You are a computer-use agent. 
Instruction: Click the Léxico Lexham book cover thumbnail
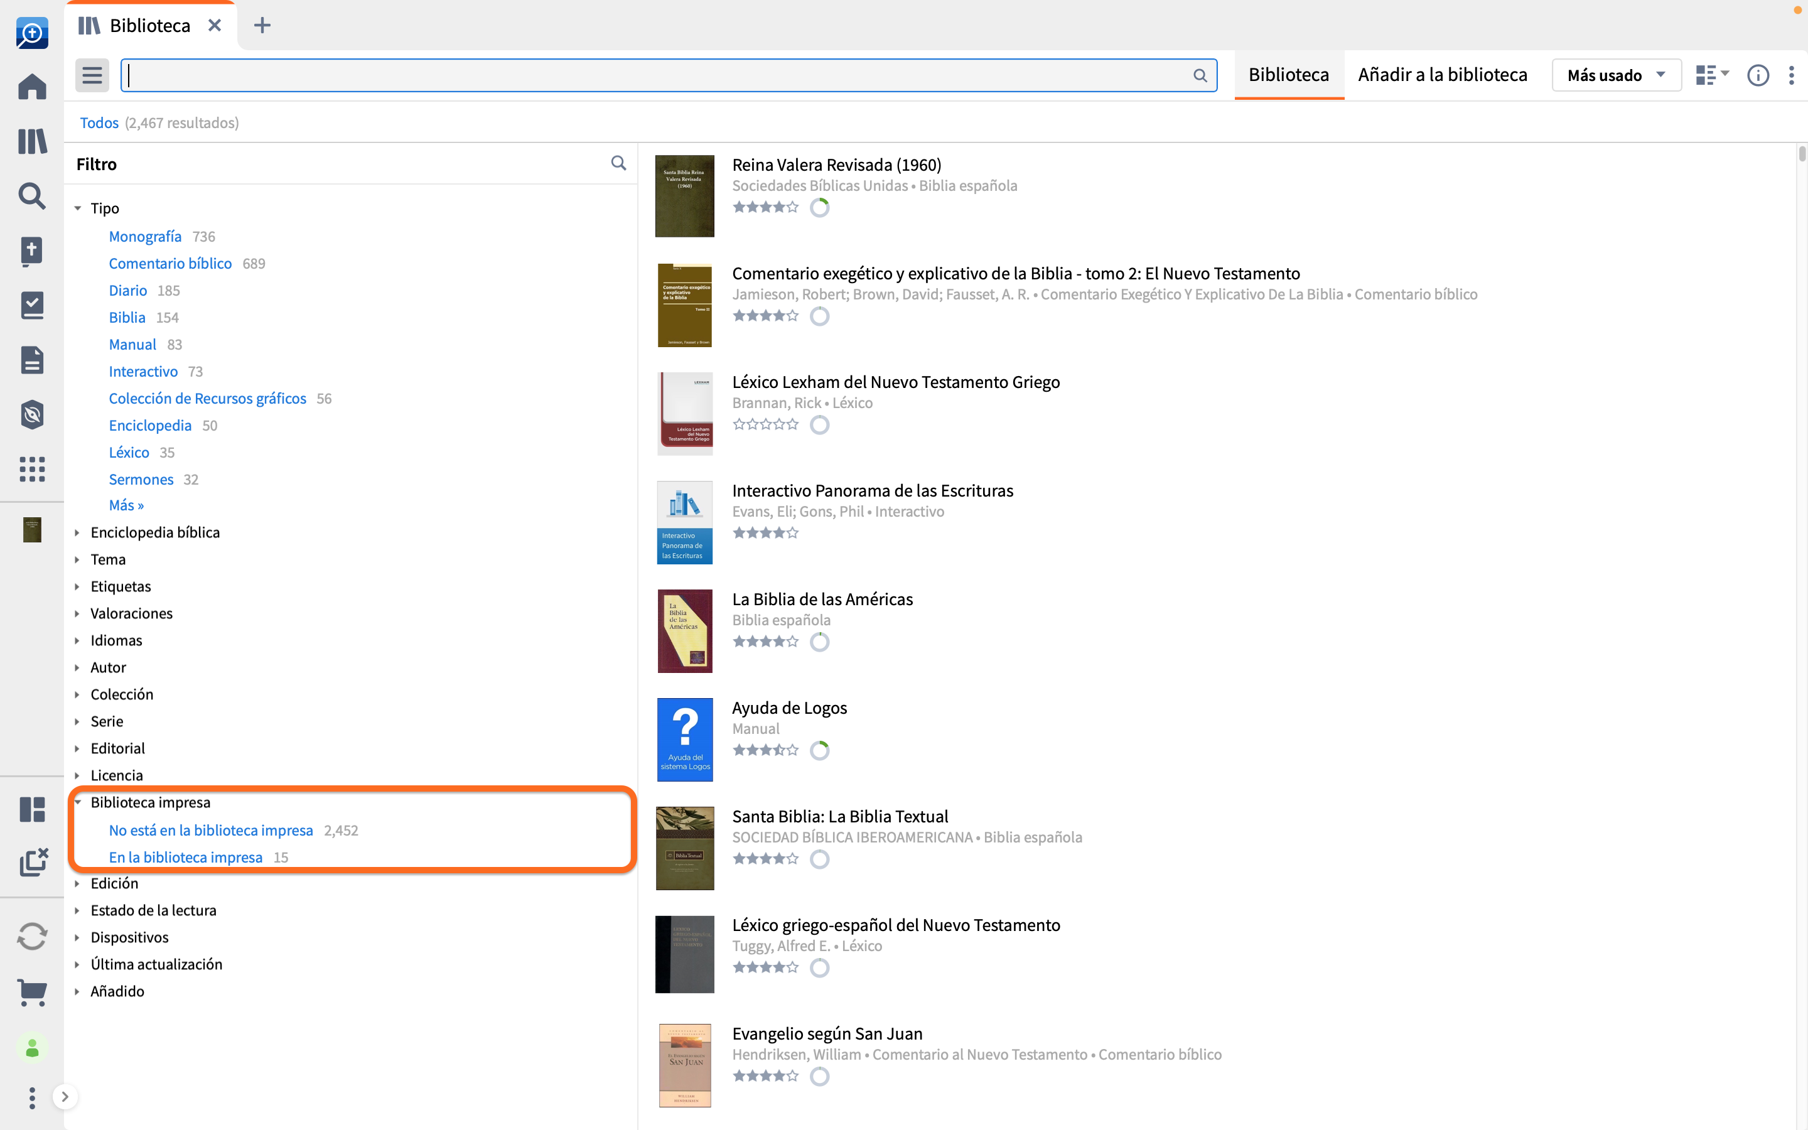point(684,413)
